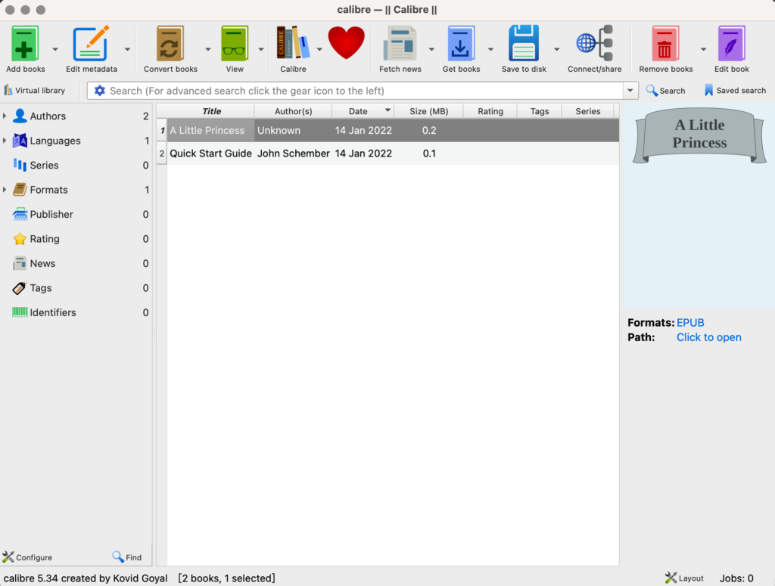Click the Remove books icon

click(x=665, y=44)
